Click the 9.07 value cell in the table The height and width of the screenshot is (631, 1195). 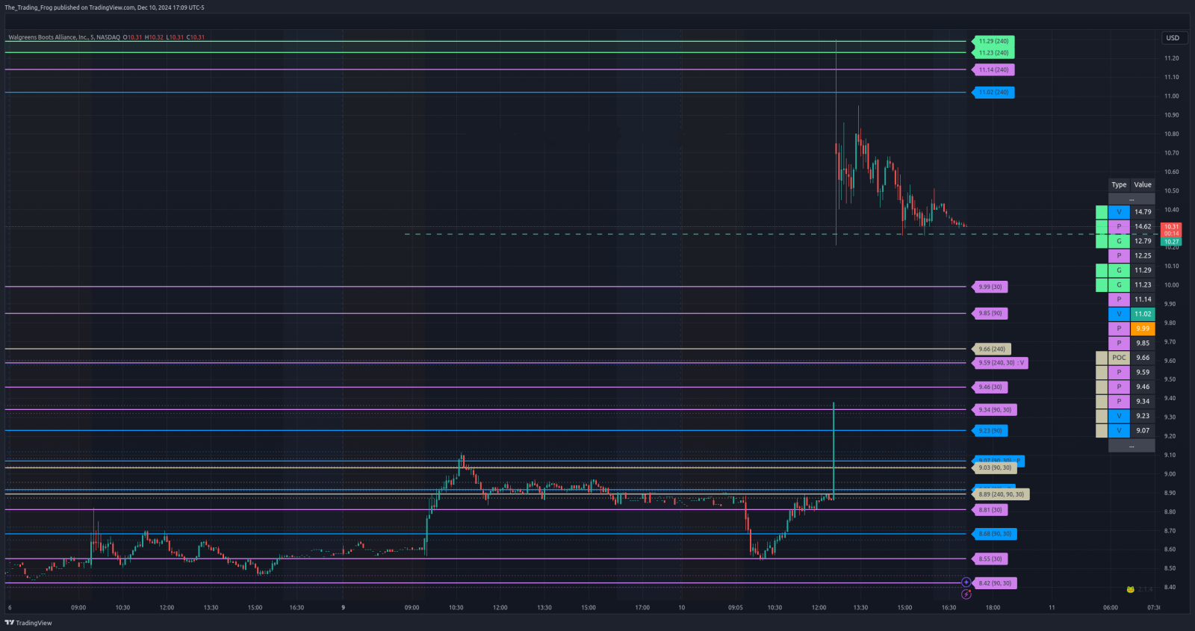tap(1143, 430)
